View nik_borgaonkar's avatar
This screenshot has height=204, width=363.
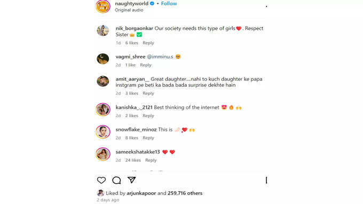(103, 30)
